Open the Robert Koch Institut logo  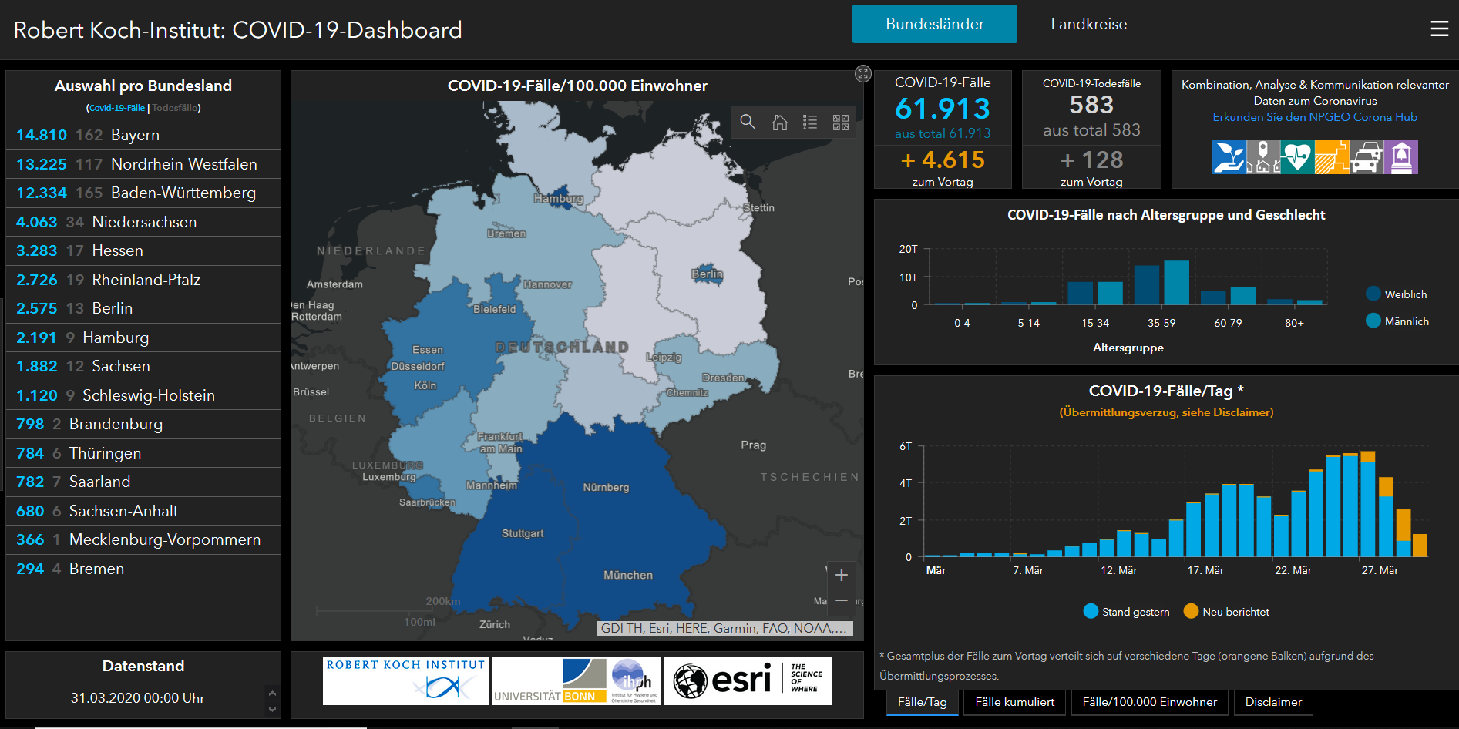coord(405,680)
